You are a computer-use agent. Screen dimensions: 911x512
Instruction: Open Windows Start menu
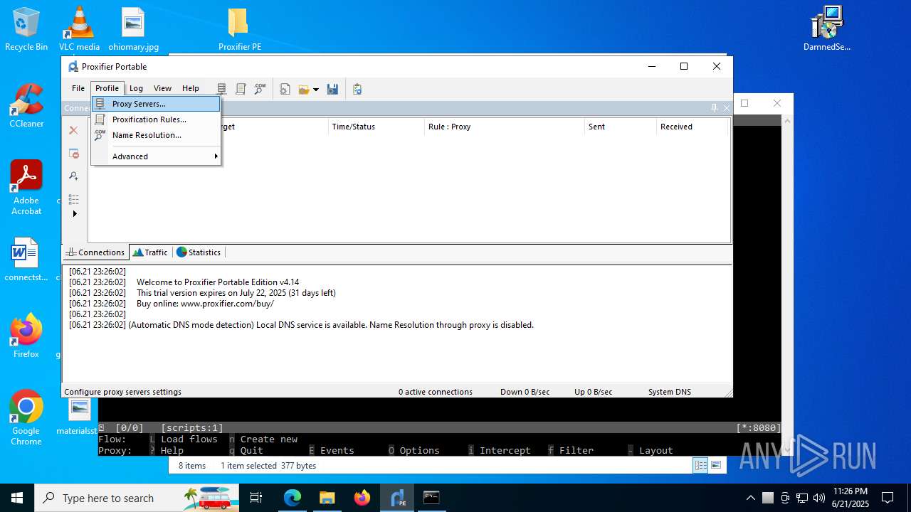pyautogui.click(x=17, y=498)
